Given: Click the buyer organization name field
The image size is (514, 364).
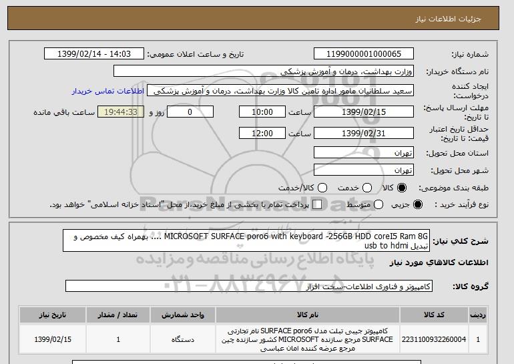Looking at the screenshot, I should [264, 71].
